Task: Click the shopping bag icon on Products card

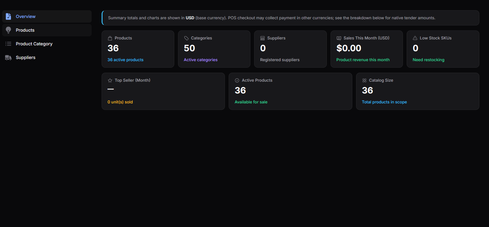Action: (x=110, y=38)
